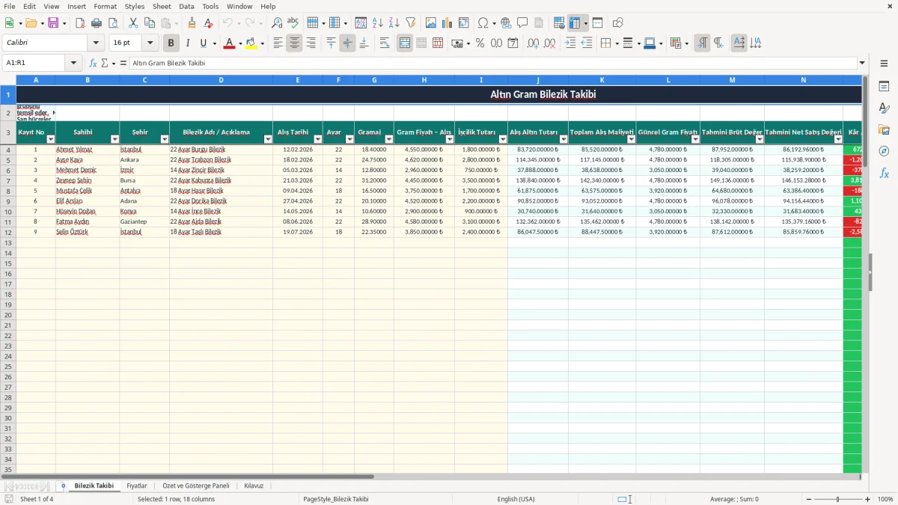The image size is (898, 505).
Task: Cut the selection with the scissors icon
Action: (133, 23)
